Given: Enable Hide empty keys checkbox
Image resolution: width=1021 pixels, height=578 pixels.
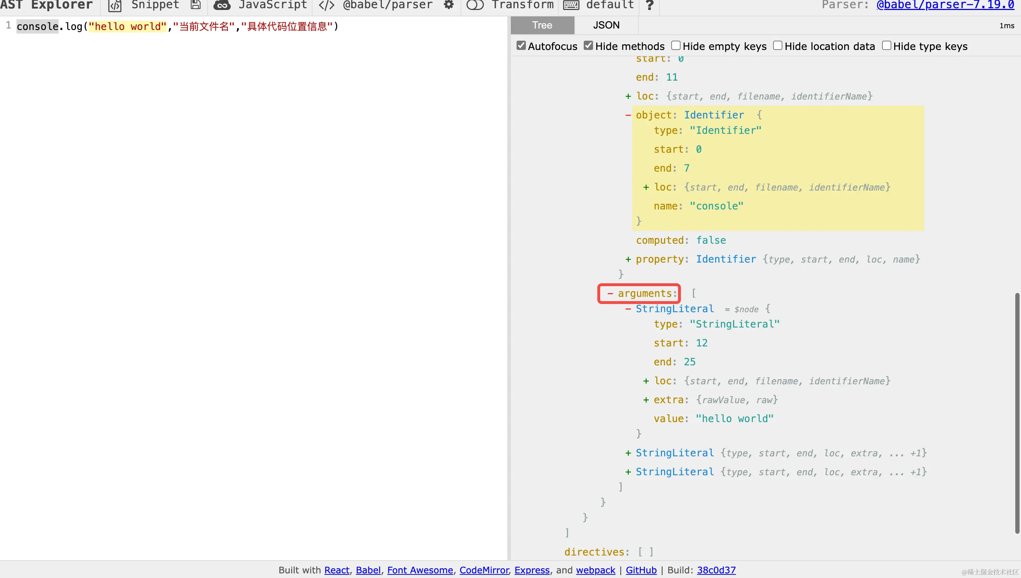Looking at the screenshot, I should coord(676,46).
